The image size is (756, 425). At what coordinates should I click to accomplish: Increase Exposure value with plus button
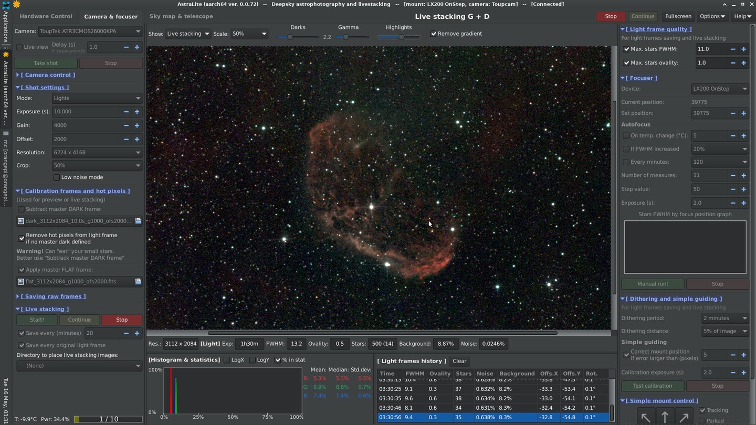click(137, 112)
